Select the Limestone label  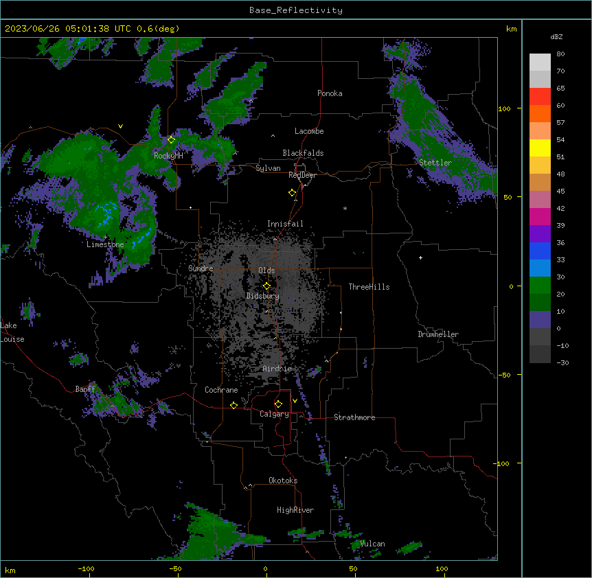(105, 244)
